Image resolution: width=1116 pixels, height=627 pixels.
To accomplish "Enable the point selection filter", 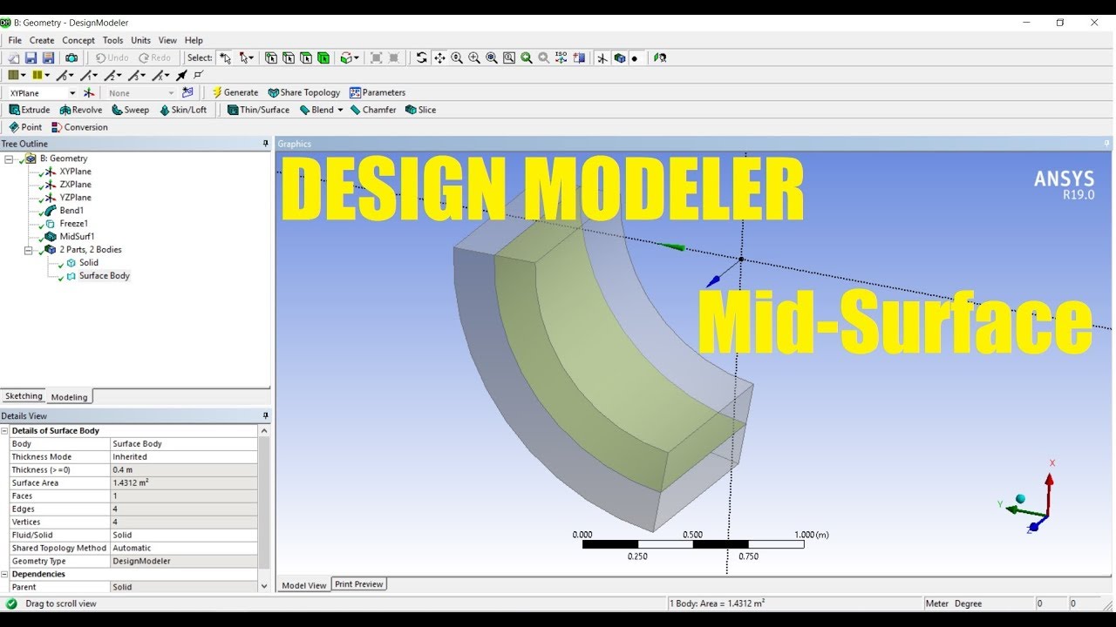I will 271,57.
